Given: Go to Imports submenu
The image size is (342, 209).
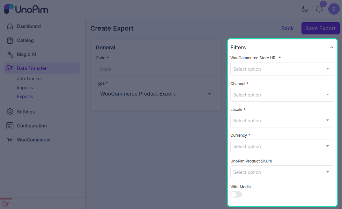Looking at the screenshot, I should tap(25, 88).
